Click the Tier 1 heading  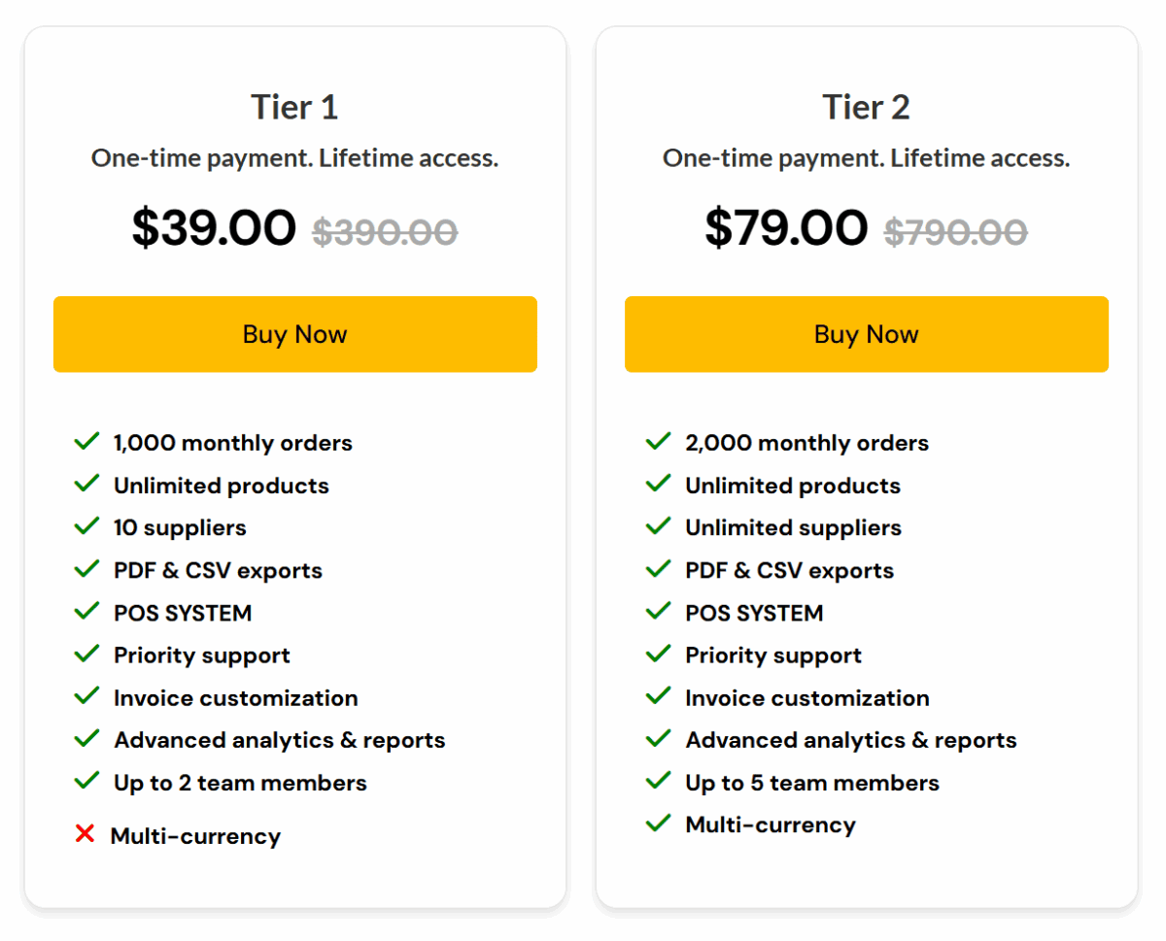click(x=294, y=107)
